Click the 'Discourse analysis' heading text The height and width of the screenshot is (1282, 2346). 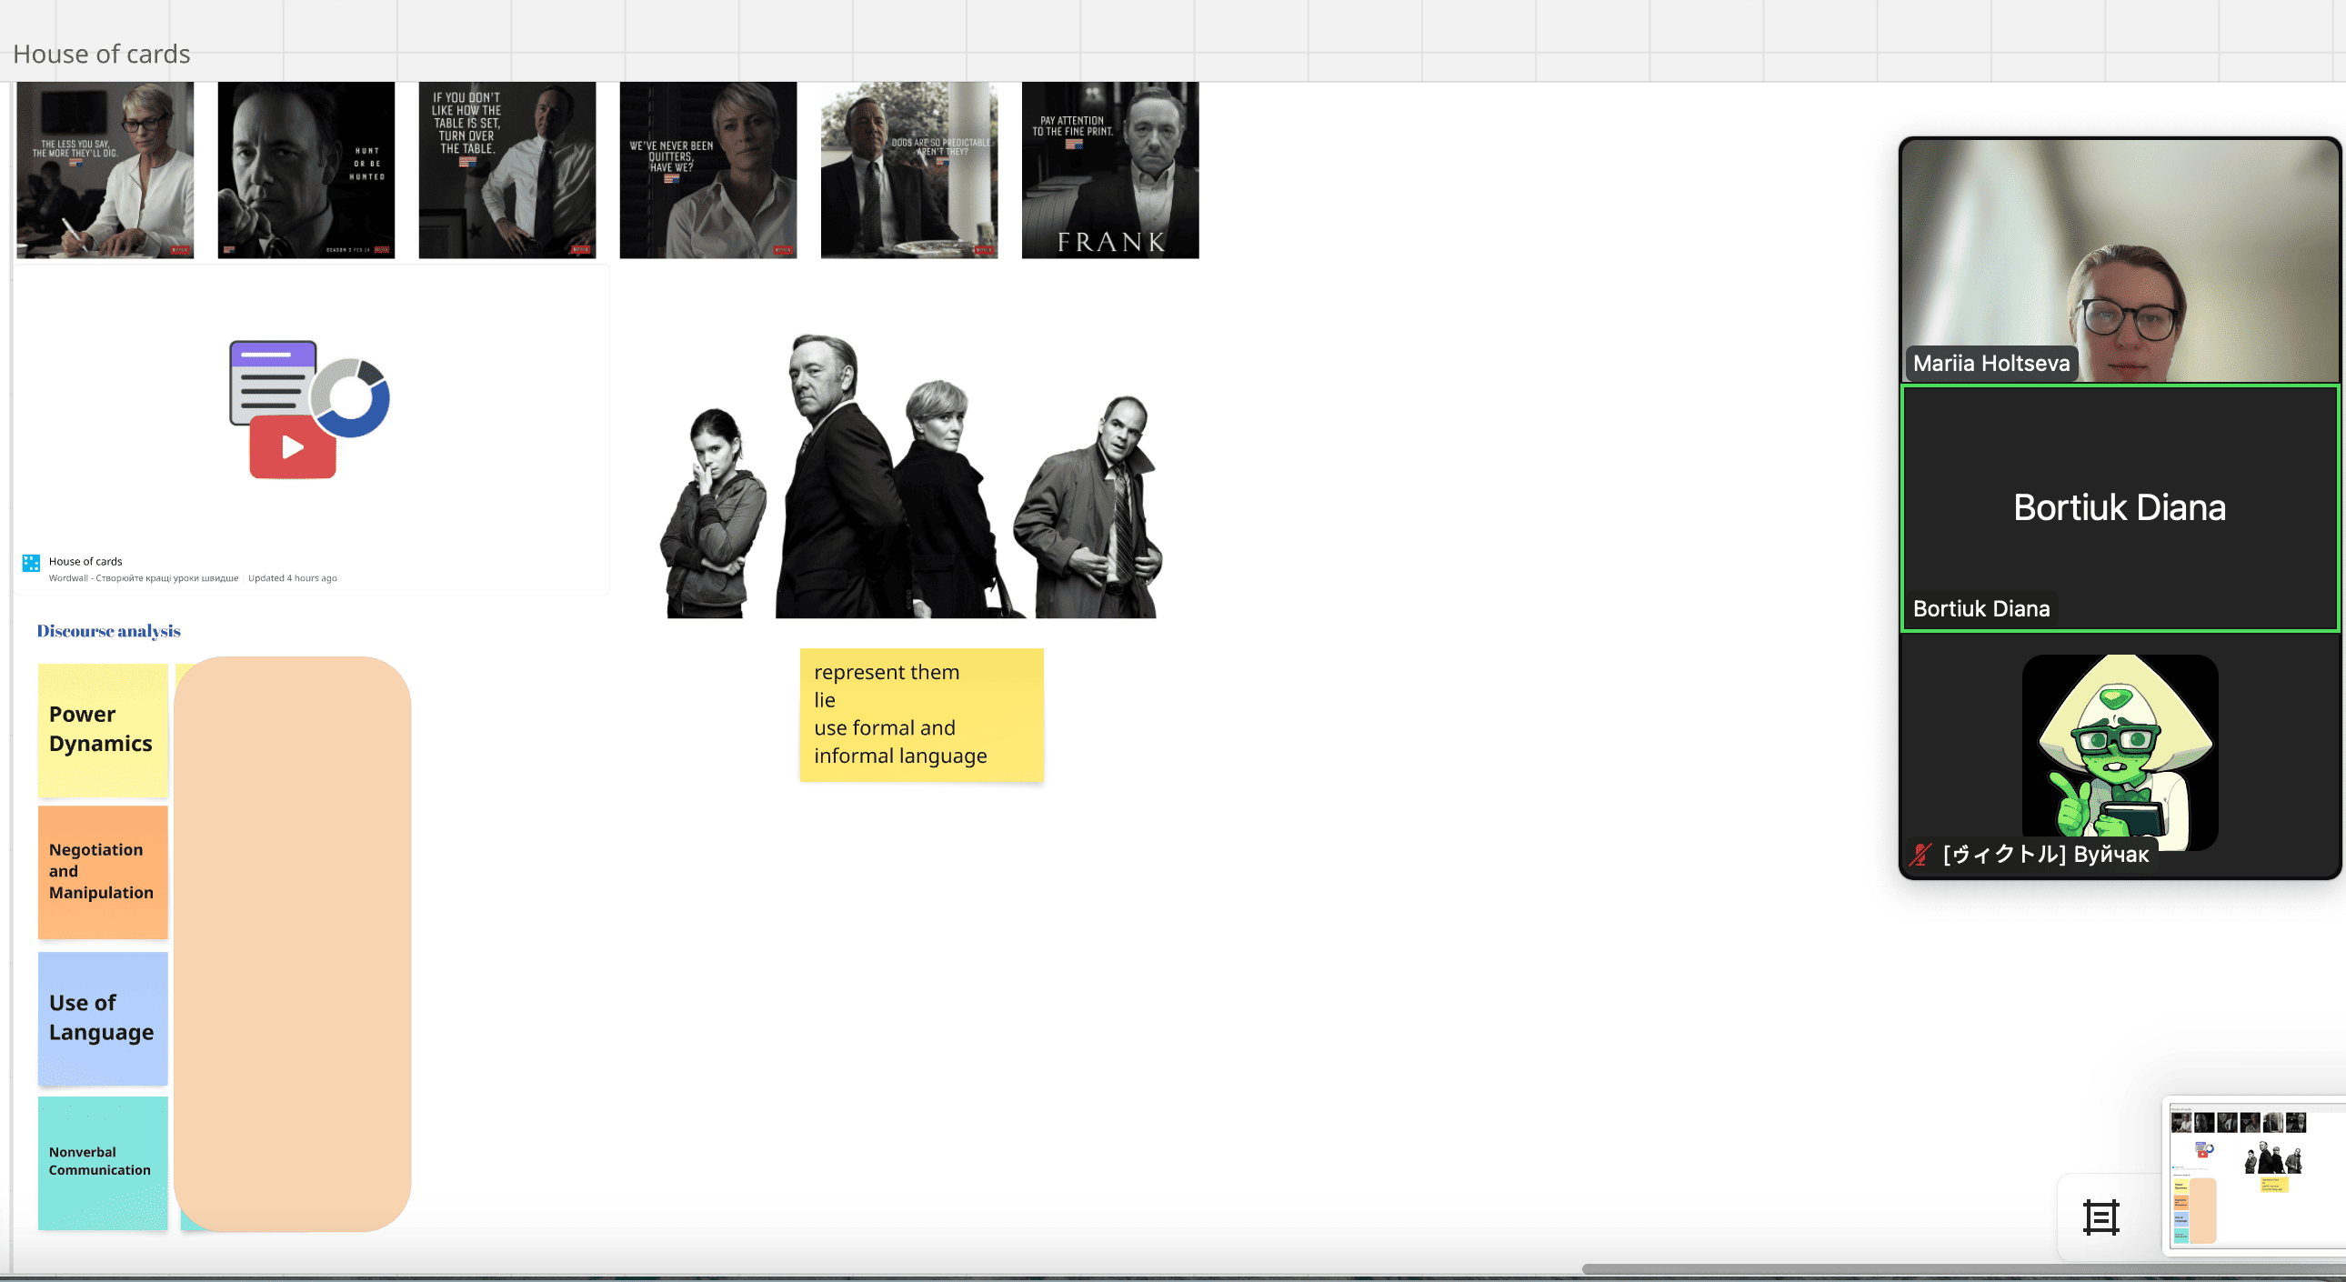tap(108, 631)
